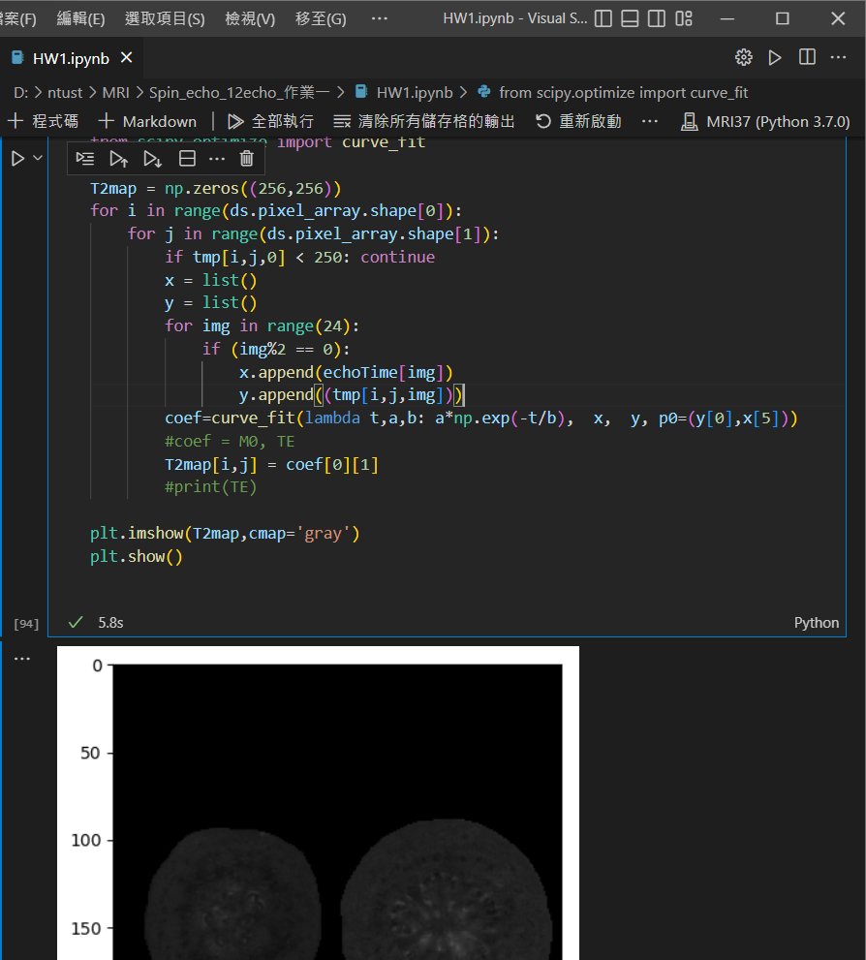Execute the cell with the gutter play button
This screenshot has height=960, width=866.
pyautogui.click(x=19, y=156)
